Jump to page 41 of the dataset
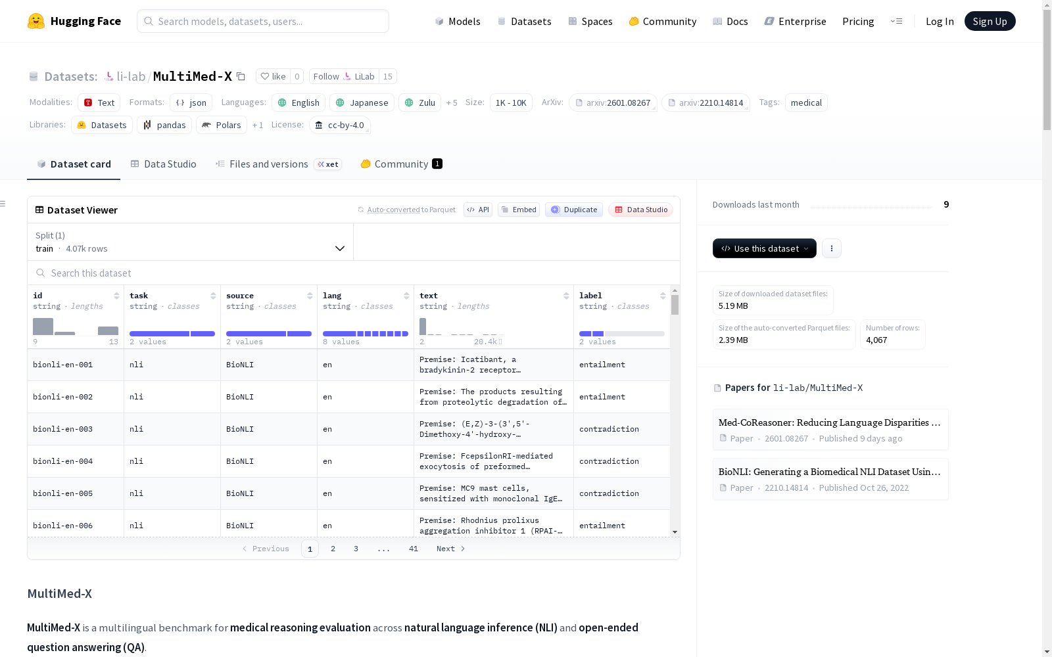The image size is (1052, 657). 414,549
